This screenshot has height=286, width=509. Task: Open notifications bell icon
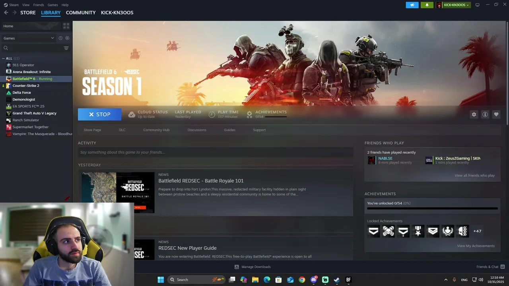(x=427, y=5)
